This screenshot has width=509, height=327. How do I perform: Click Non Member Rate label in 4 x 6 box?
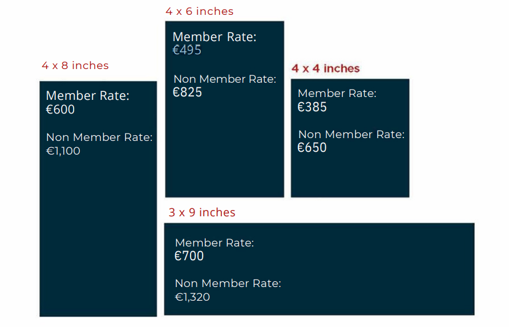[x=225, y=79]
